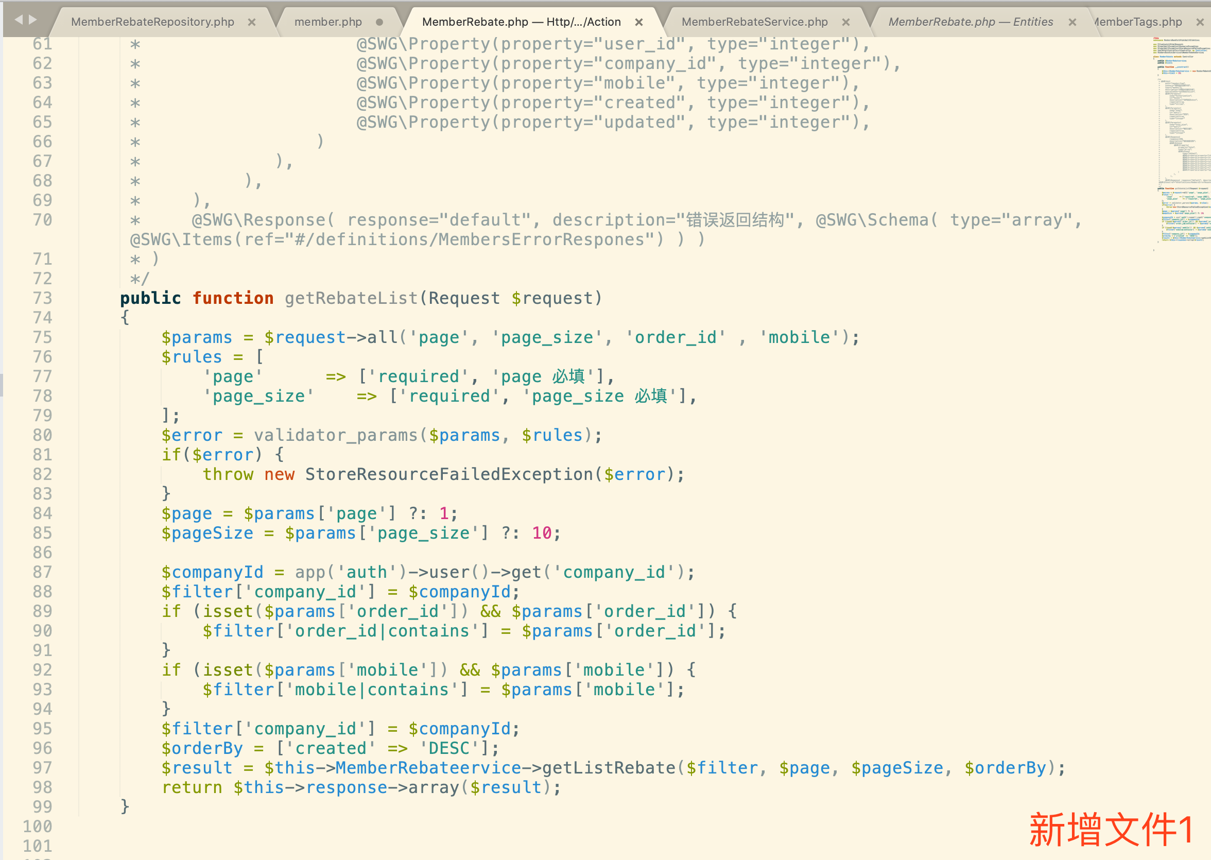The image size is (1211, 860).
Task: Close the MemberRebateRepository.php tab
Action: point(252,22)
